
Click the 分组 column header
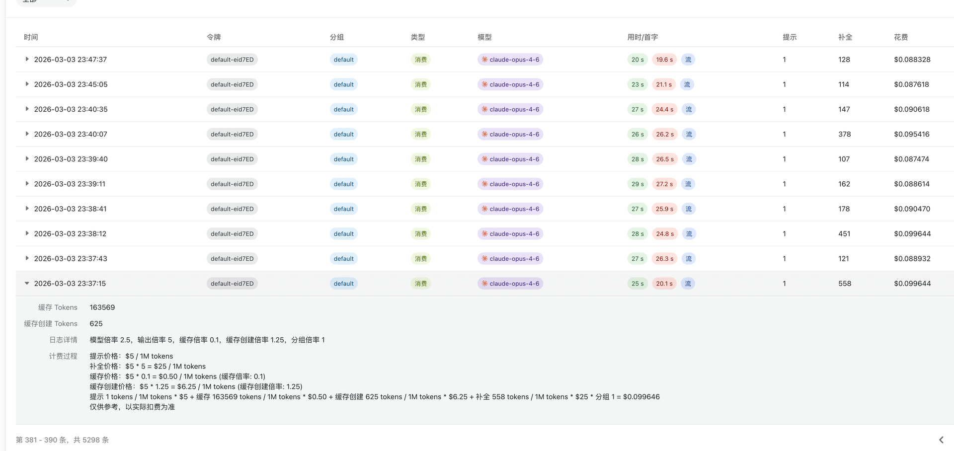[337, 37]
